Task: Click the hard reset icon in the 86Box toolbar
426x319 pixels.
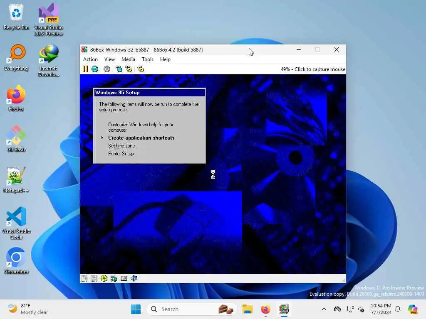Action: [95, 69]
